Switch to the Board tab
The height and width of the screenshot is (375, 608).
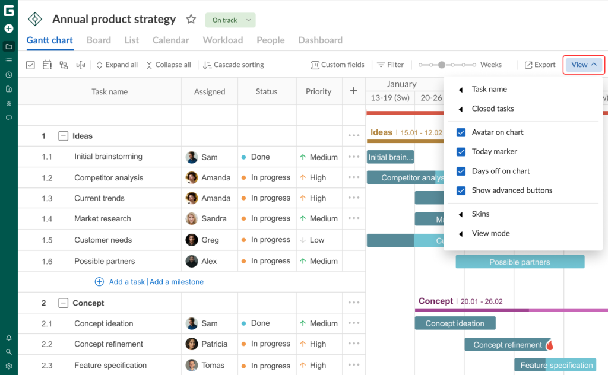(x=99, y=40)
